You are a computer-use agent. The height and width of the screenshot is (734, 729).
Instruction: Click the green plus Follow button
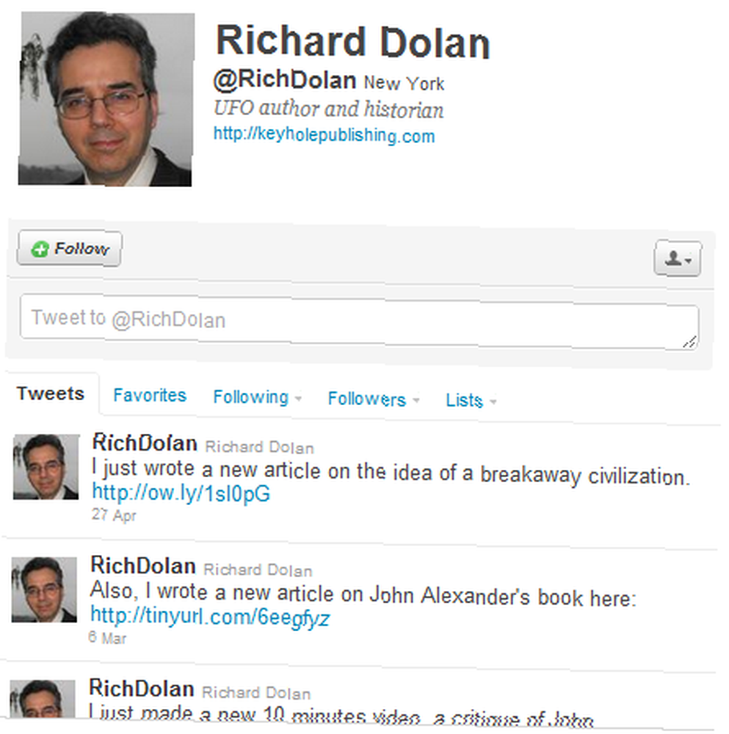[x=69, y=249]
